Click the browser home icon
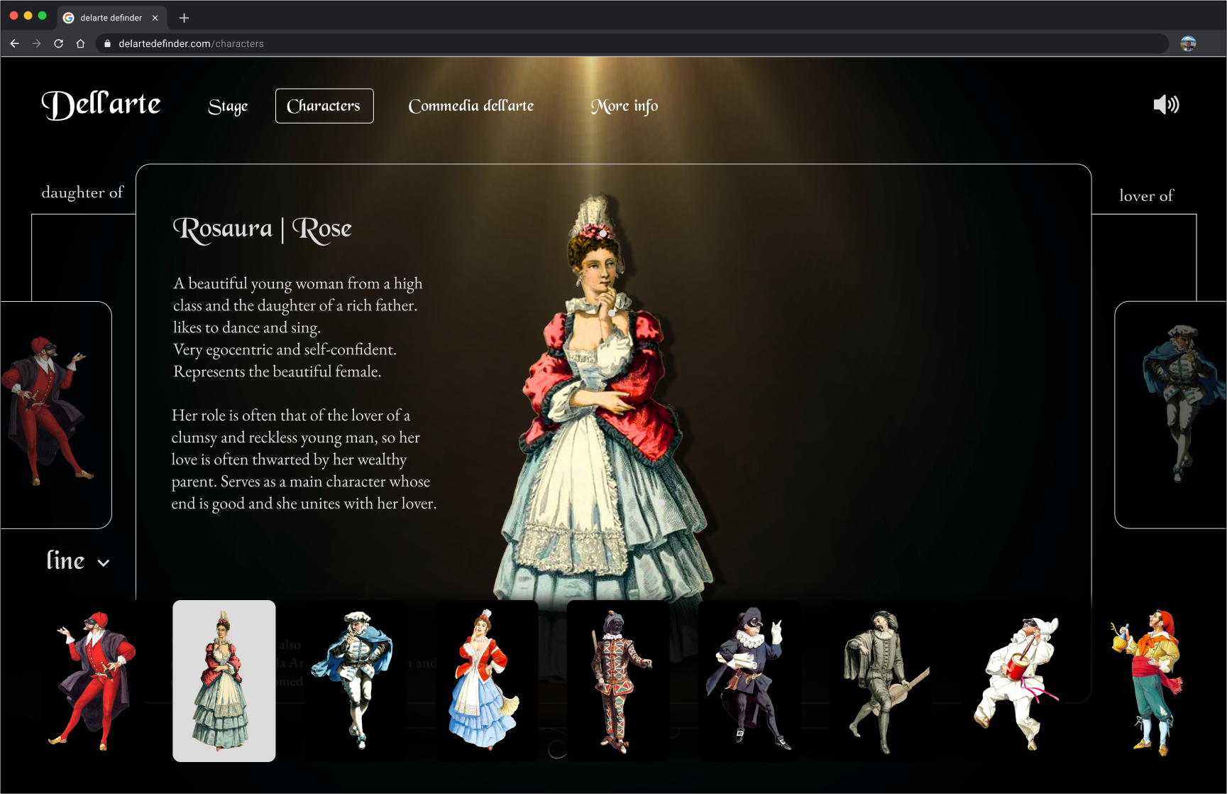The image size is (1227, 794). [81, 43]
